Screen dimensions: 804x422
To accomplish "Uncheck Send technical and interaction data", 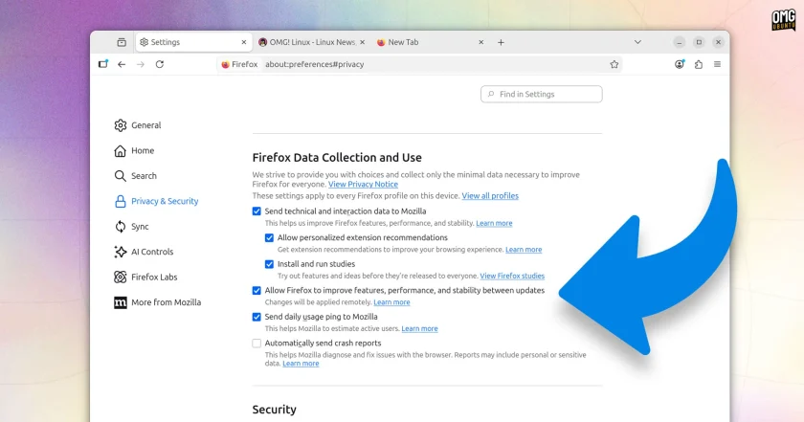I will [x=257, y=211].
